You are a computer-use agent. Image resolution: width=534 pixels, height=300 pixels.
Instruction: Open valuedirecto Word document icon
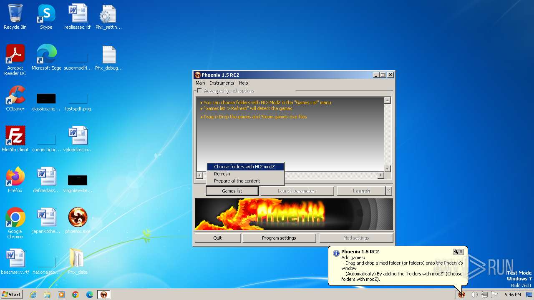click(78, 139)
